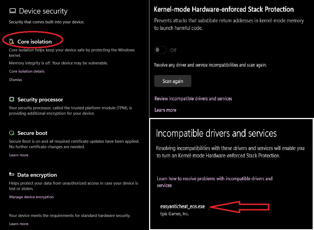Click the Secure boot power icon
This screenshot has height=230, width=314.
click(12, 133)
